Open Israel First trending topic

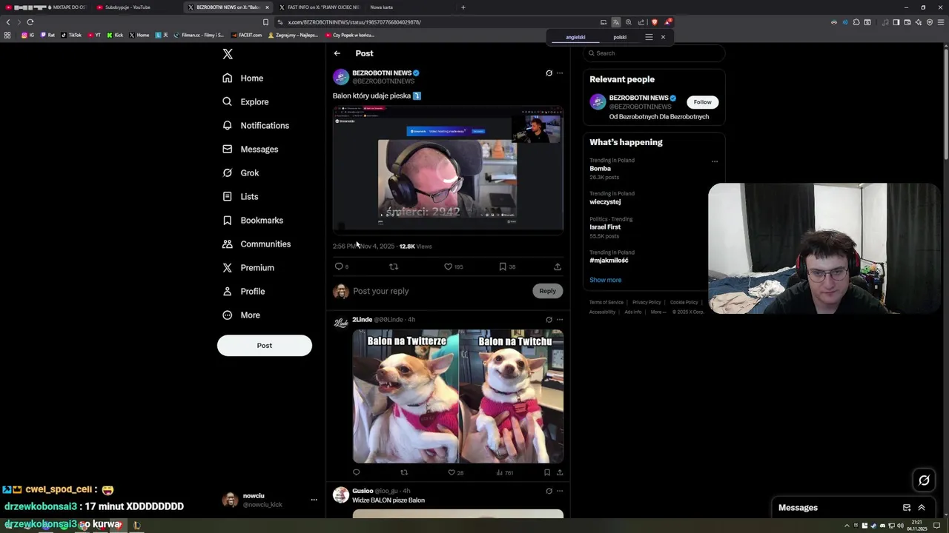coord(605,227)
